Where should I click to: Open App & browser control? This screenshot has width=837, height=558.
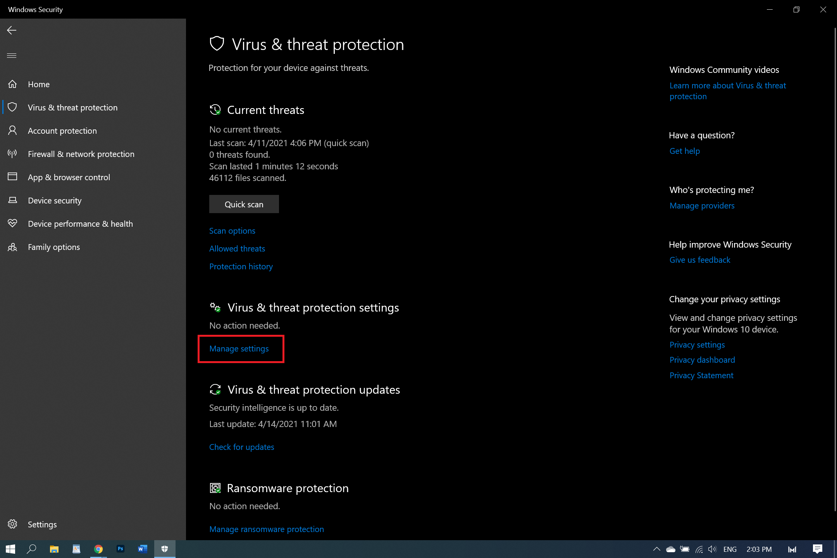(93, 177)
